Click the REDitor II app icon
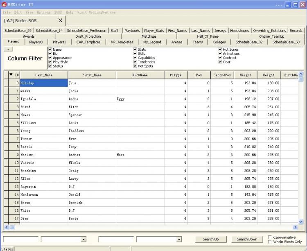Image resolution: width=307 pixels, height=251 pixels. pyautogui.click(x=4, y=5)
